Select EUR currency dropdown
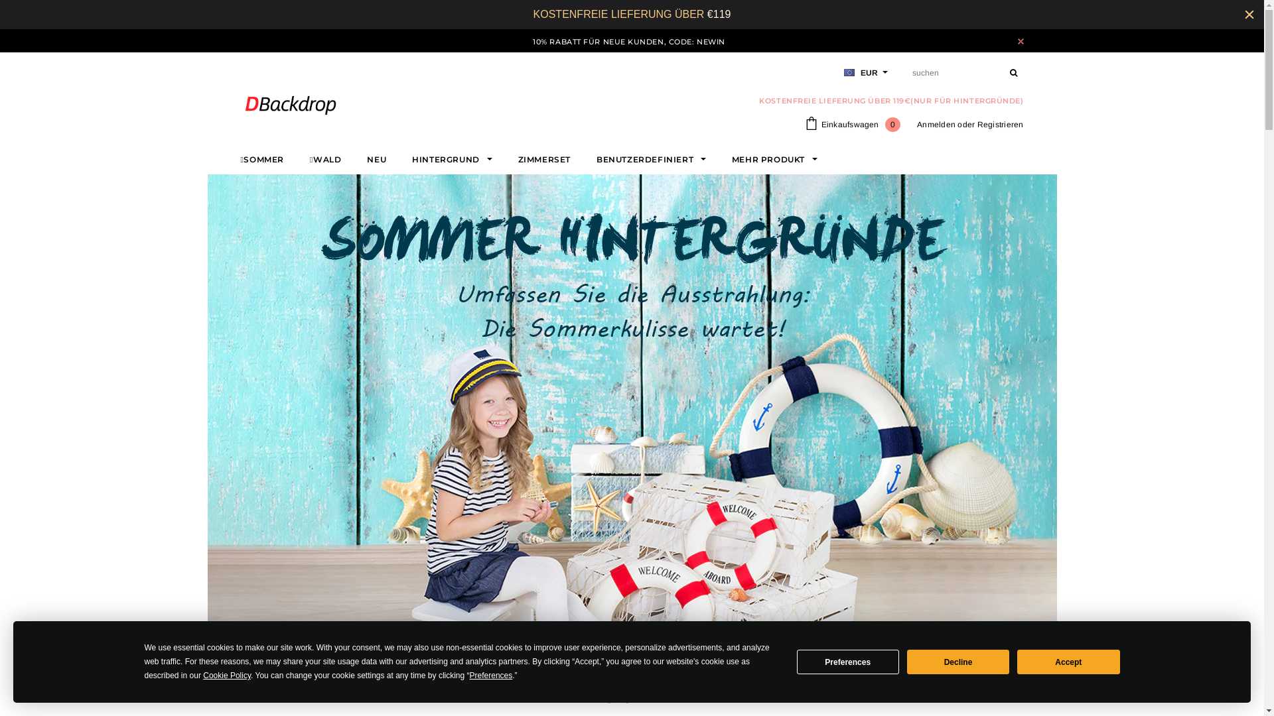This screenshot has width=1274, height=716. (866, 72)
